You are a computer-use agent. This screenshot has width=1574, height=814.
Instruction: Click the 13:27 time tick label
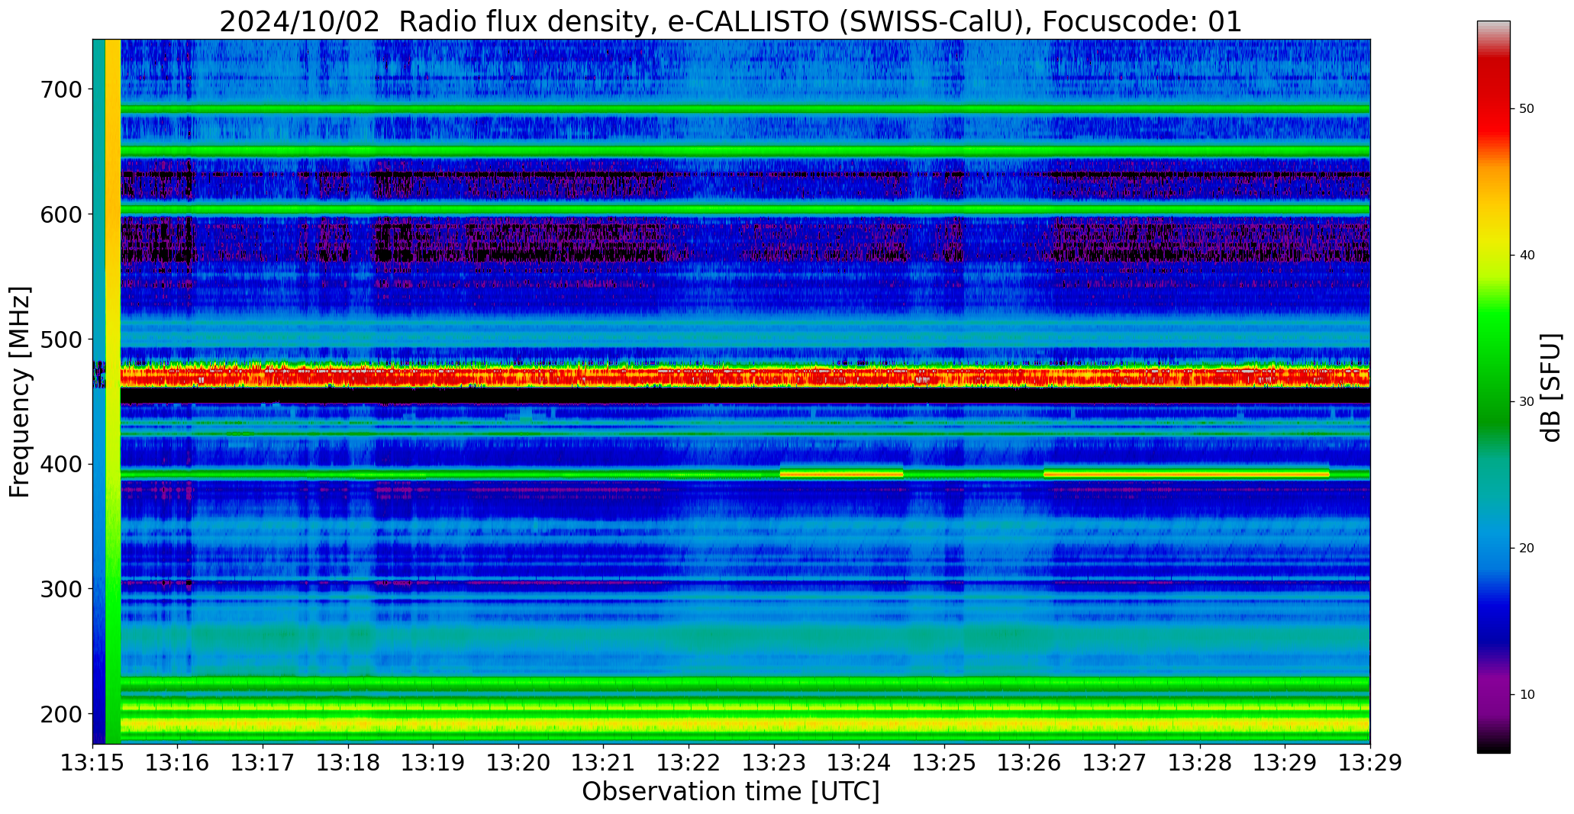pyautogui.click(x=1114, y=763)
